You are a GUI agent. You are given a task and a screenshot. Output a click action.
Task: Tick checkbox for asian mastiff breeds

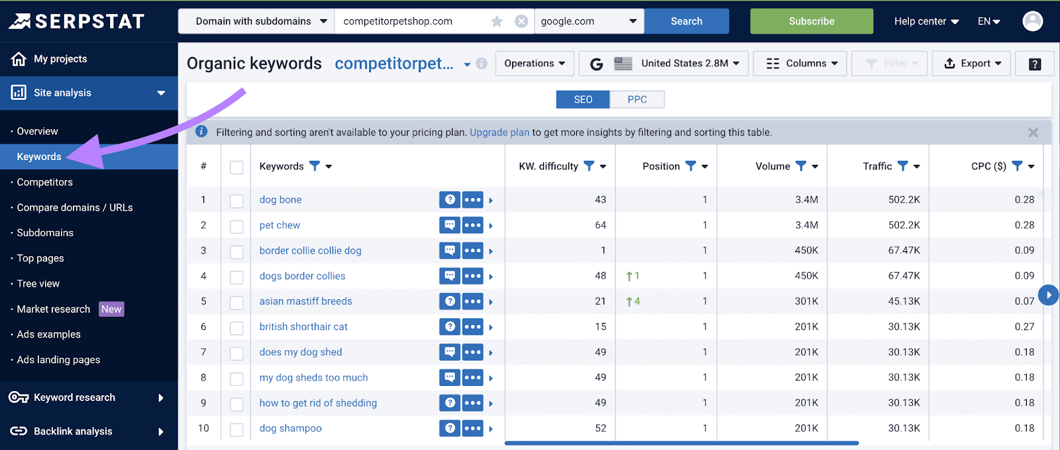point(237,302)
